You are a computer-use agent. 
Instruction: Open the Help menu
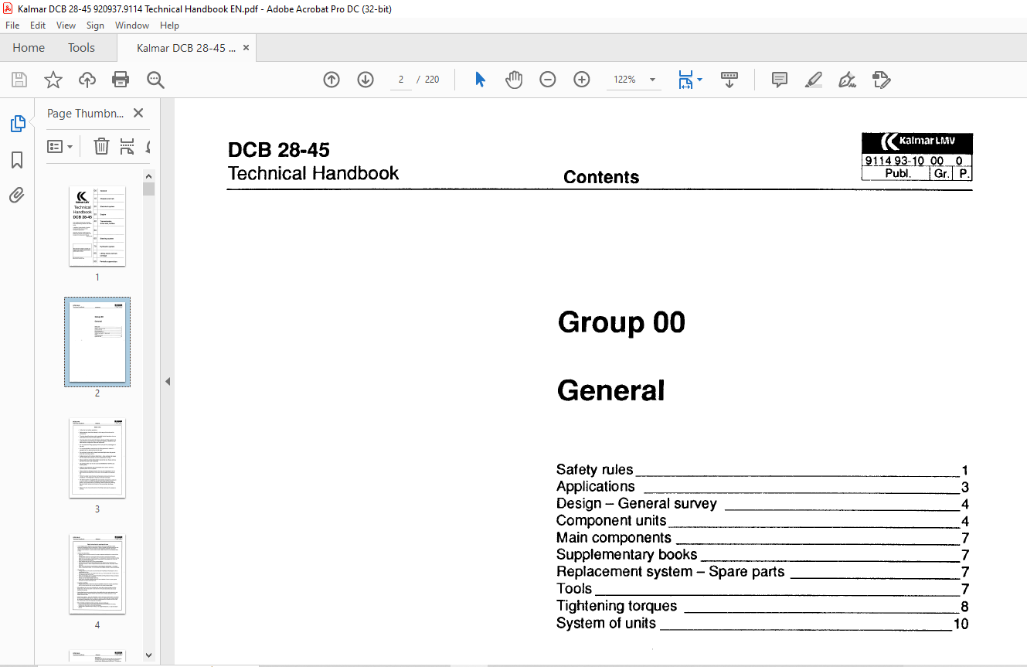pyautogui.click(x=169, y=26)
